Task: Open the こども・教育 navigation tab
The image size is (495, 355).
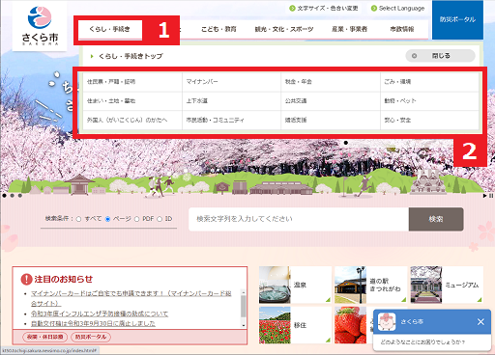Action: [218, 29]
